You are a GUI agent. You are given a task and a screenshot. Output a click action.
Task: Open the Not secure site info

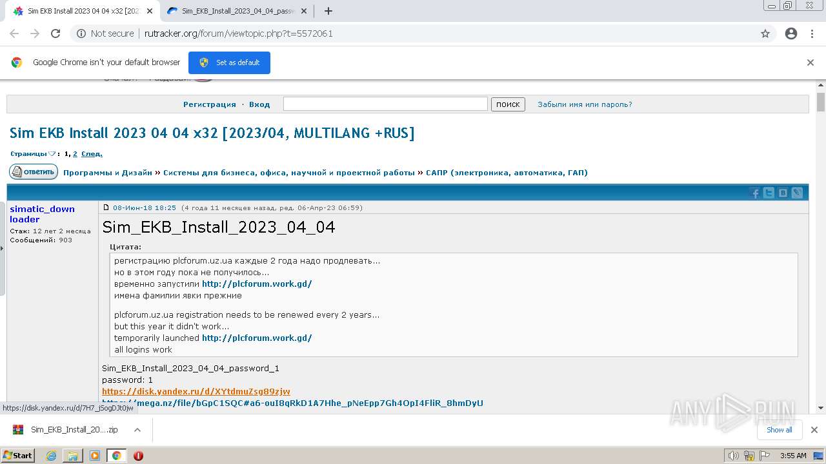105,34
